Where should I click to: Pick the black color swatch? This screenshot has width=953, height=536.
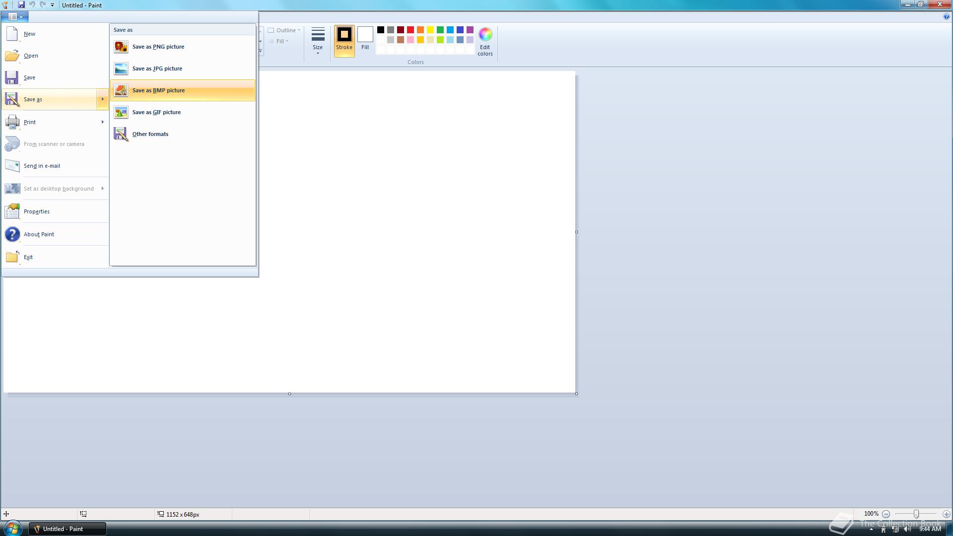click(x=381, y=30)
